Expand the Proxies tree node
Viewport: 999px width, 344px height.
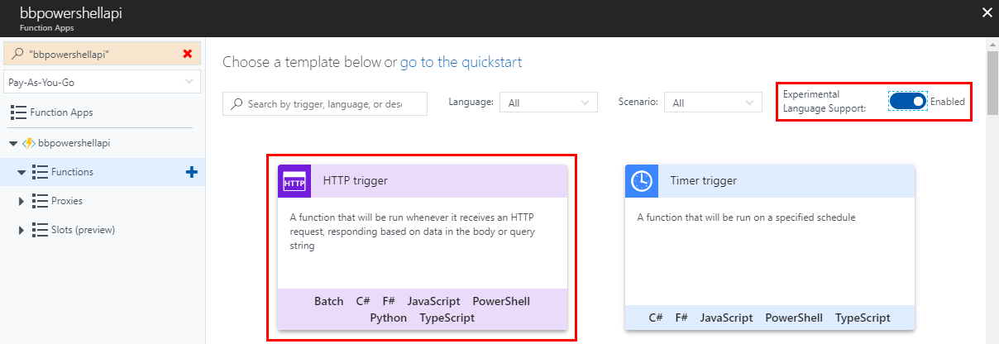pyautogui.click(x=22, y=201)
